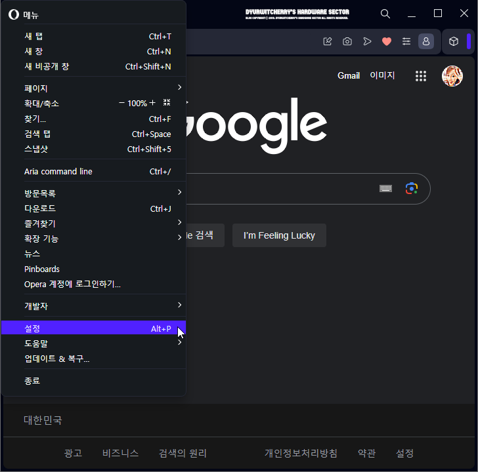Open the title bar search icon

coord(385,14)
